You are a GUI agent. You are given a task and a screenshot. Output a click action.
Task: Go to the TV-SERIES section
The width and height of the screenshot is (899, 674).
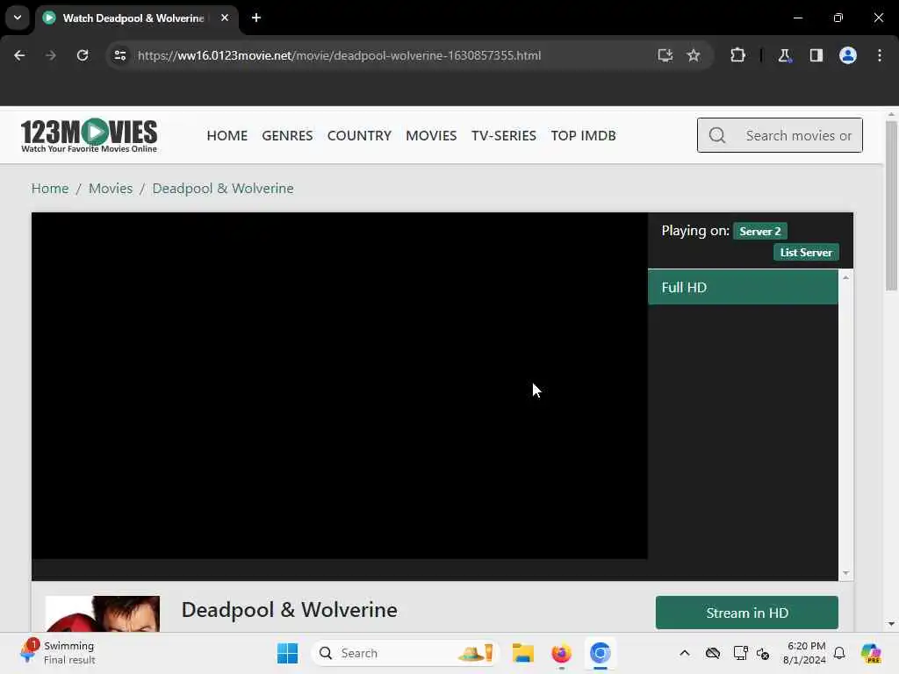(504, 136)
